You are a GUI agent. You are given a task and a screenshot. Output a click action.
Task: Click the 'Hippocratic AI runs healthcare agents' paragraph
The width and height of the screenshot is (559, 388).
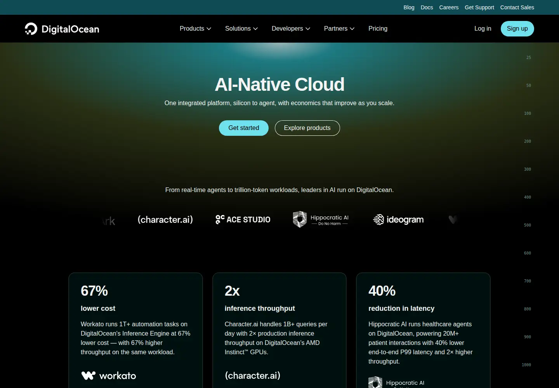(420, 343)
